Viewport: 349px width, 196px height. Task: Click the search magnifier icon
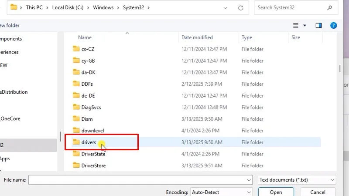point(329,7)
